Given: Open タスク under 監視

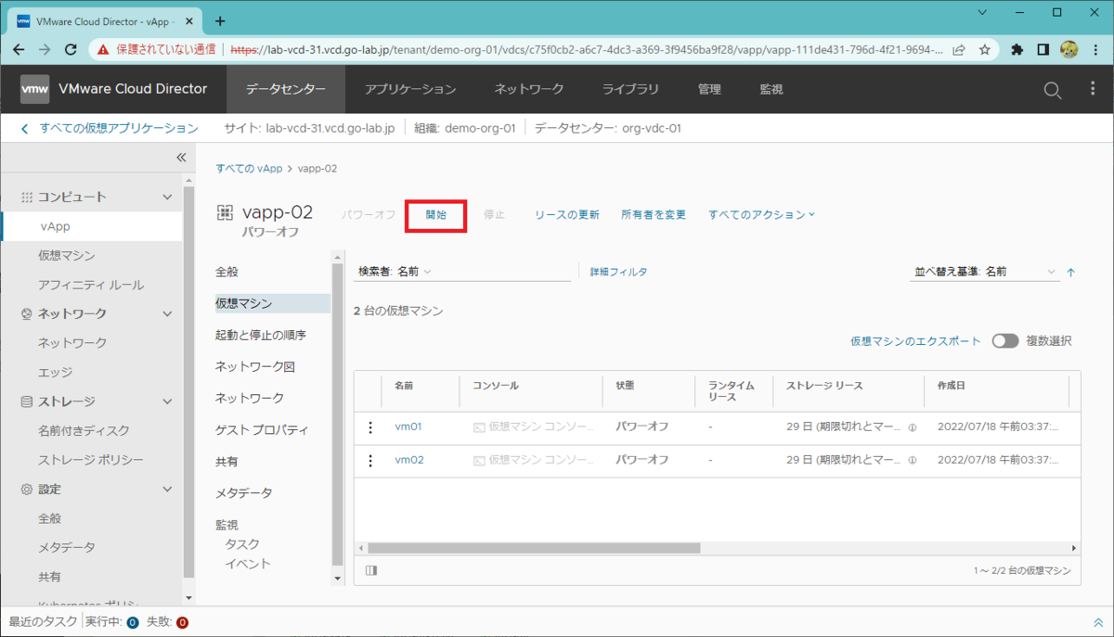Looking at the screenshot, I should point(242,544).
